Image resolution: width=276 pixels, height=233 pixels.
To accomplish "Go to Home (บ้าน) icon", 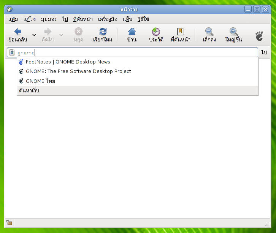I will click(132, 32).
